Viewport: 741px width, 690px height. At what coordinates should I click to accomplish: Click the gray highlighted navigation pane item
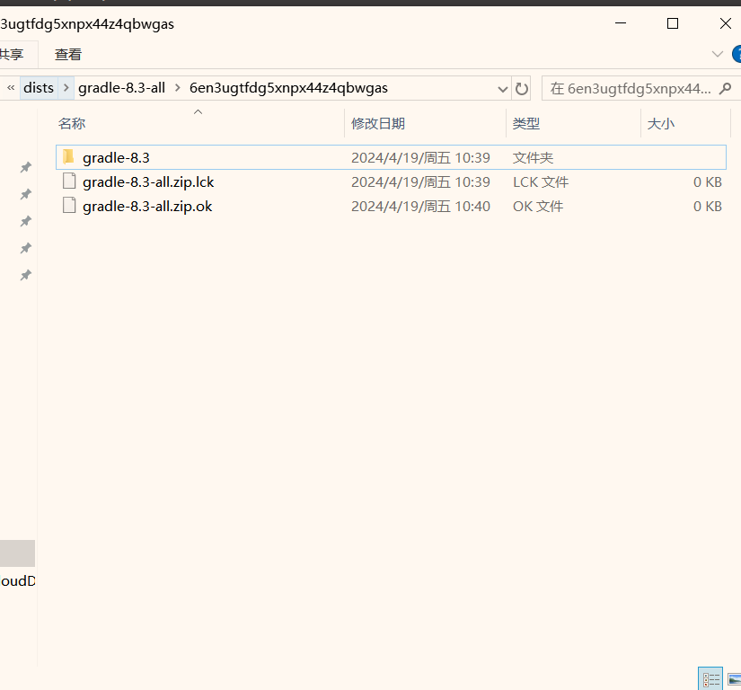(x=17, y=553)
